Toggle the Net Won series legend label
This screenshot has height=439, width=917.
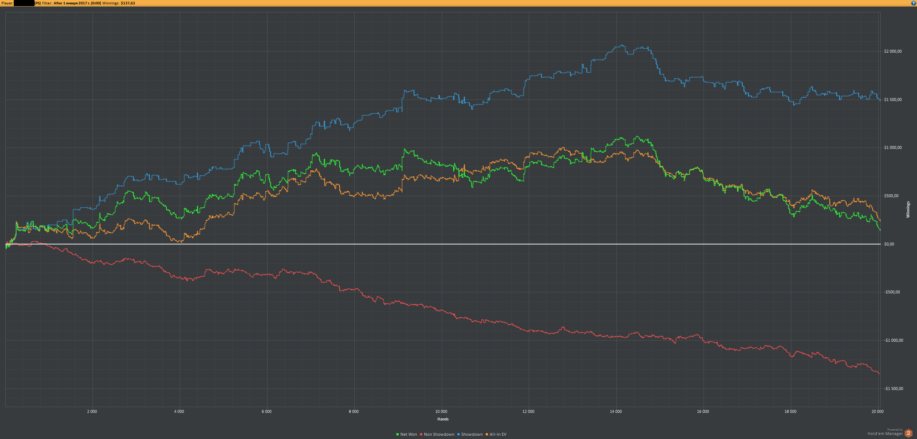(408, 434)
